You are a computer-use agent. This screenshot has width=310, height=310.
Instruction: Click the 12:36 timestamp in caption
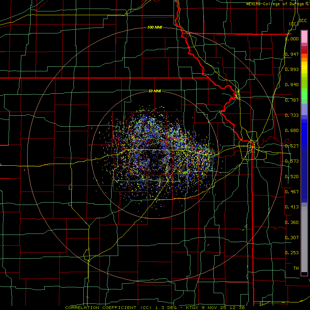tap(238, 308)
